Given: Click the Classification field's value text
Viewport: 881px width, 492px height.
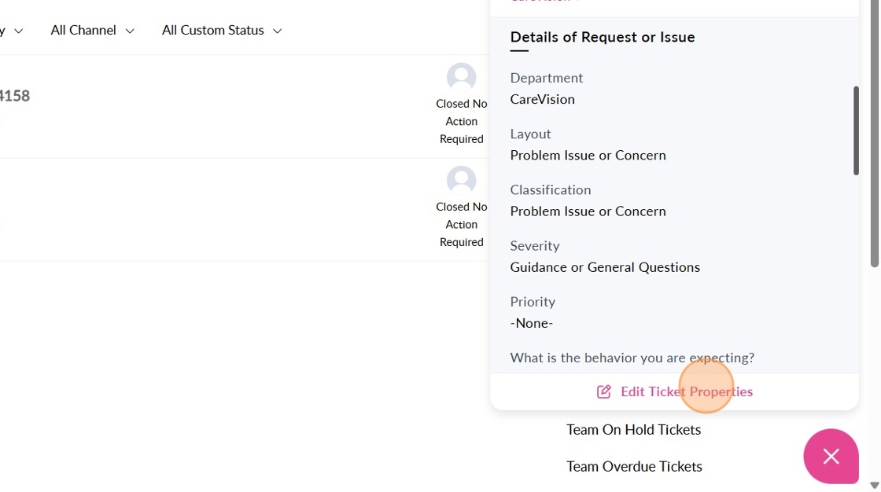Looking at the screenshot, I should pyautogui.click(x=588, y=211).
